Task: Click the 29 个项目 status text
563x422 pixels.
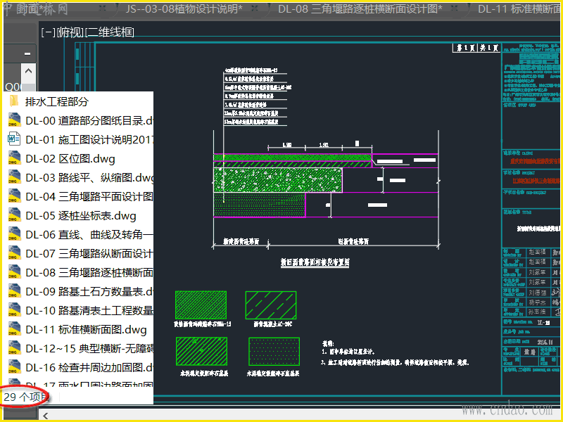Action: click(26, 397)
